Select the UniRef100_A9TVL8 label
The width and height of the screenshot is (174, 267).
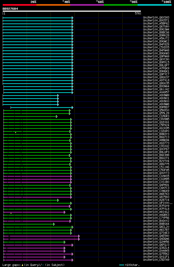click(x=156, y=80)
